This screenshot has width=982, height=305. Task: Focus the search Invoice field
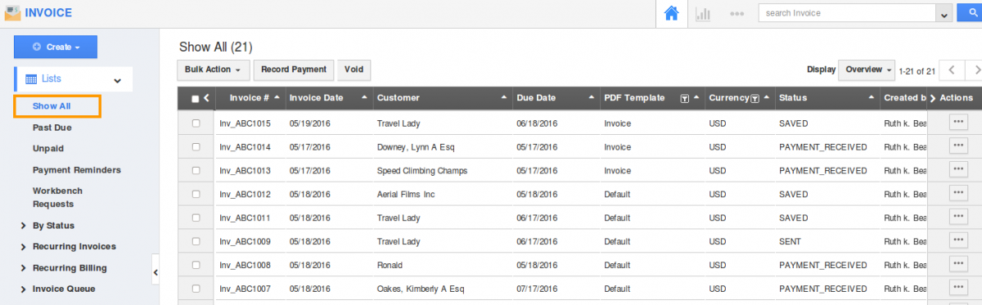point(848,13)
